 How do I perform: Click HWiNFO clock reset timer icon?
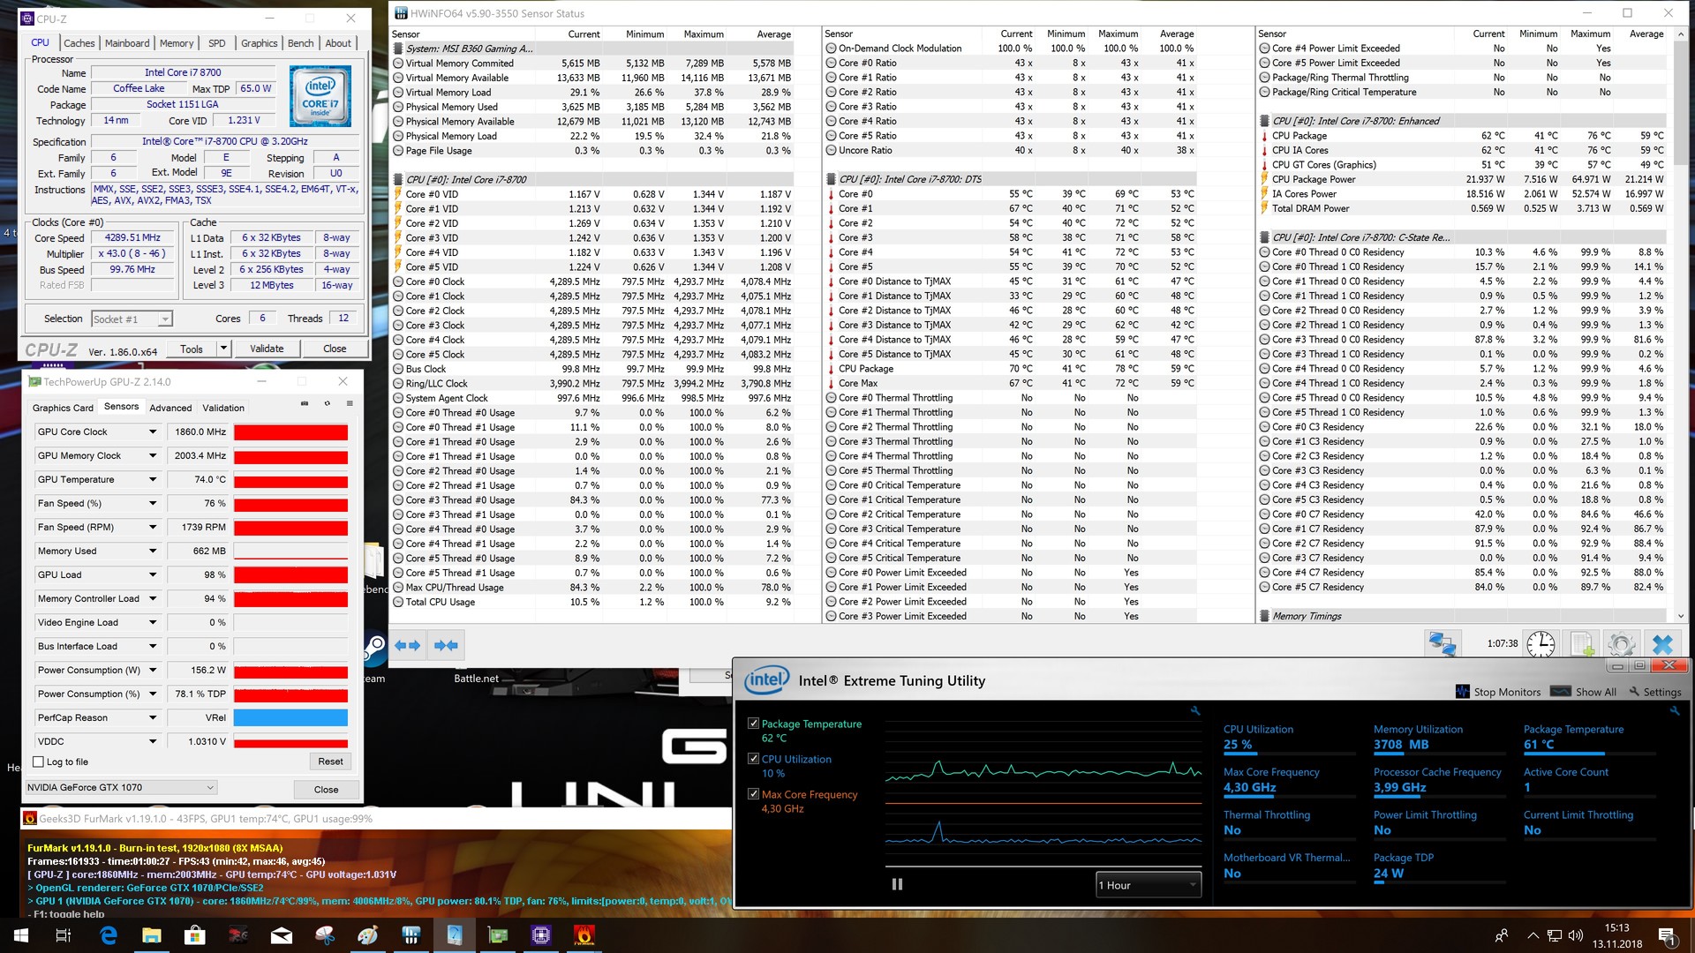[x=1541, y=644]
